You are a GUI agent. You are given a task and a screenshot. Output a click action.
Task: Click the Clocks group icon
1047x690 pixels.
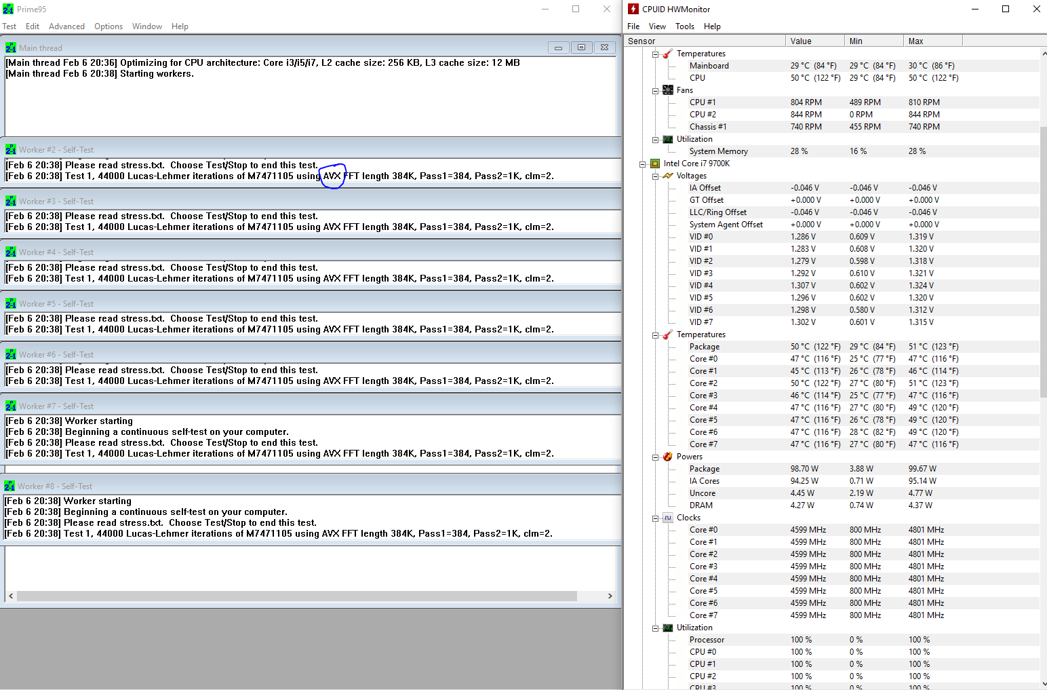668,518
